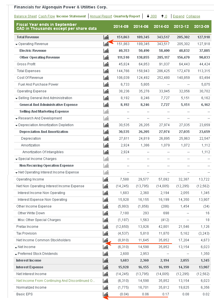Open chart icon for Gross Profit row
Screen dimensions: 214x301
click(106, 64)
